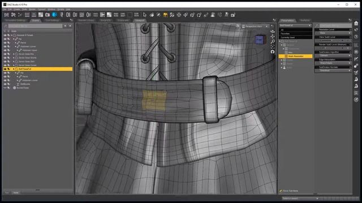Open the lesson selector at bottom right
The image size is (362, 203).
coord(300,198)
